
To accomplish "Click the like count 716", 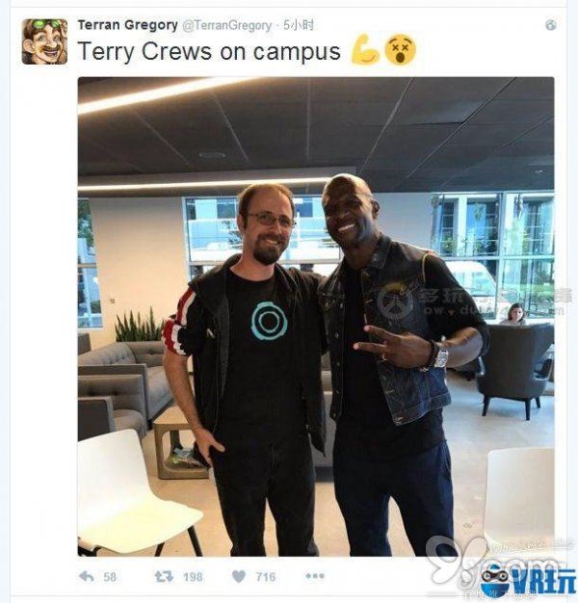I will (x=265, y=576).
